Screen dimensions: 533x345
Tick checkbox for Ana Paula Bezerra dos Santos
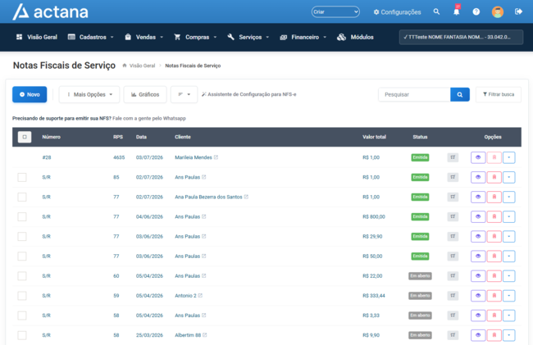click(x=22, y=197)
